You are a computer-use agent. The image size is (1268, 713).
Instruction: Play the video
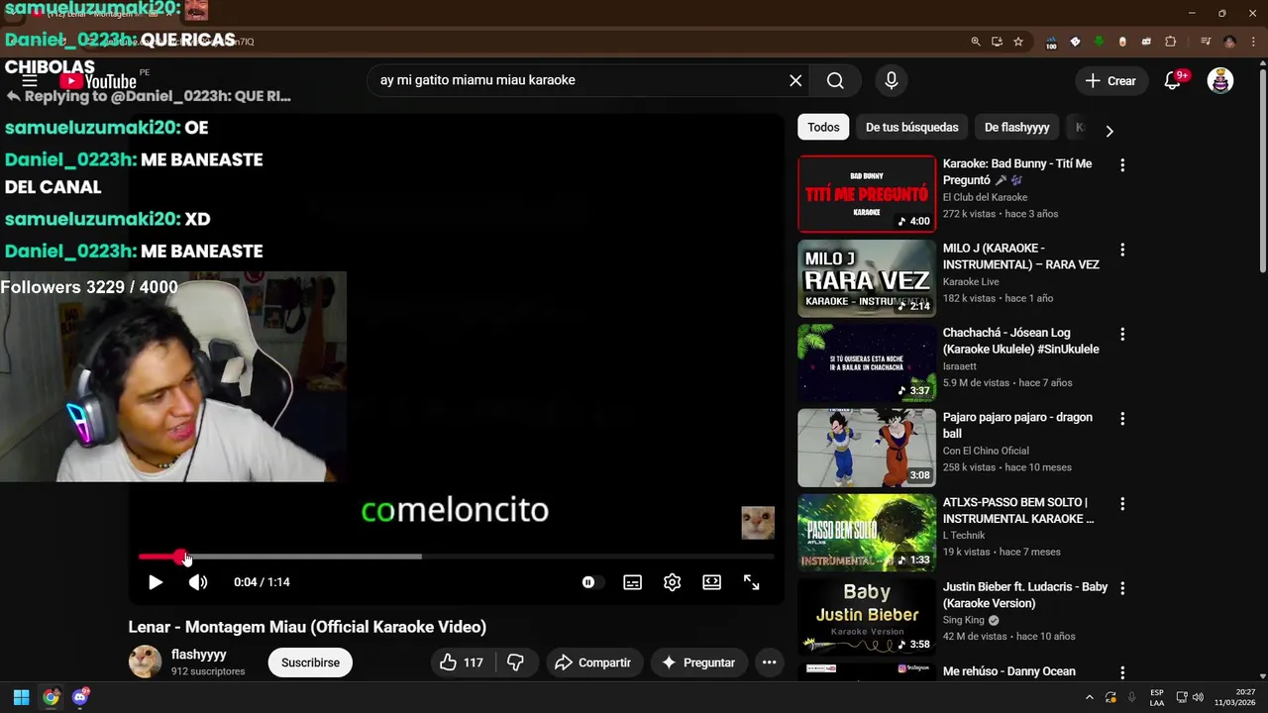[x=156, y=582]
